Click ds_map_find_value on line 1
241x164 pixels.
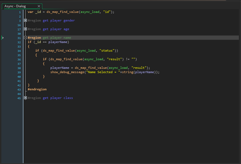(62, 12)
